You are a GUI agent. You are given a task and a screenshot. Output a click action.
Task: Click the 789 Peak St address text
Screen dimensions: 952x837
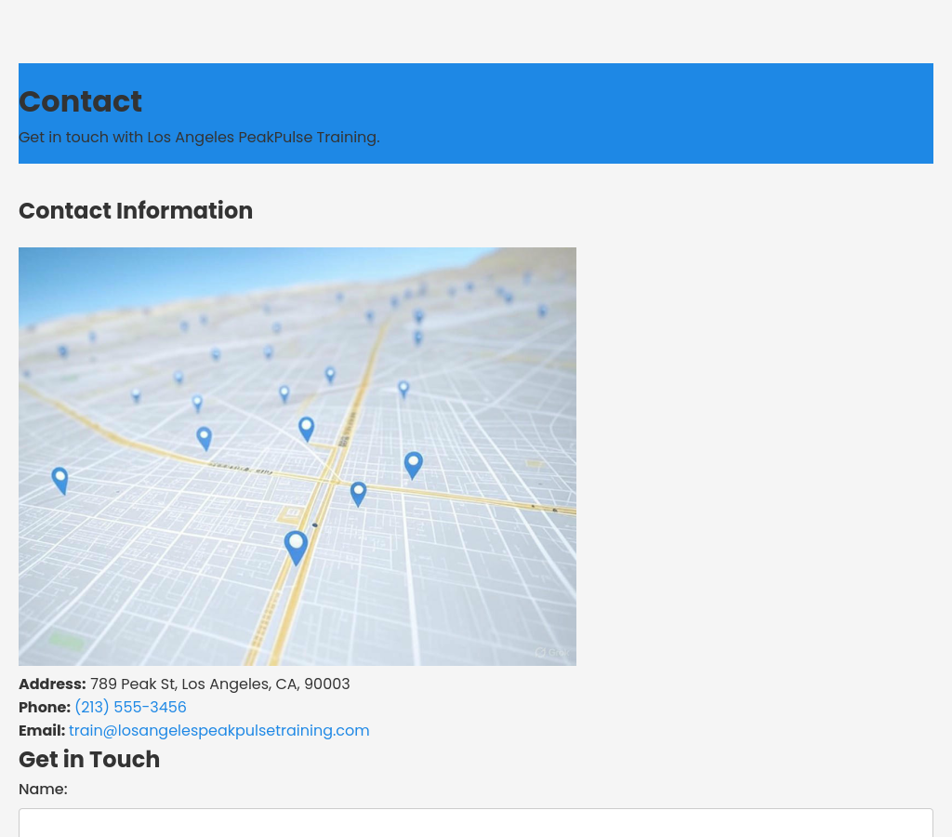click(219, 684)
